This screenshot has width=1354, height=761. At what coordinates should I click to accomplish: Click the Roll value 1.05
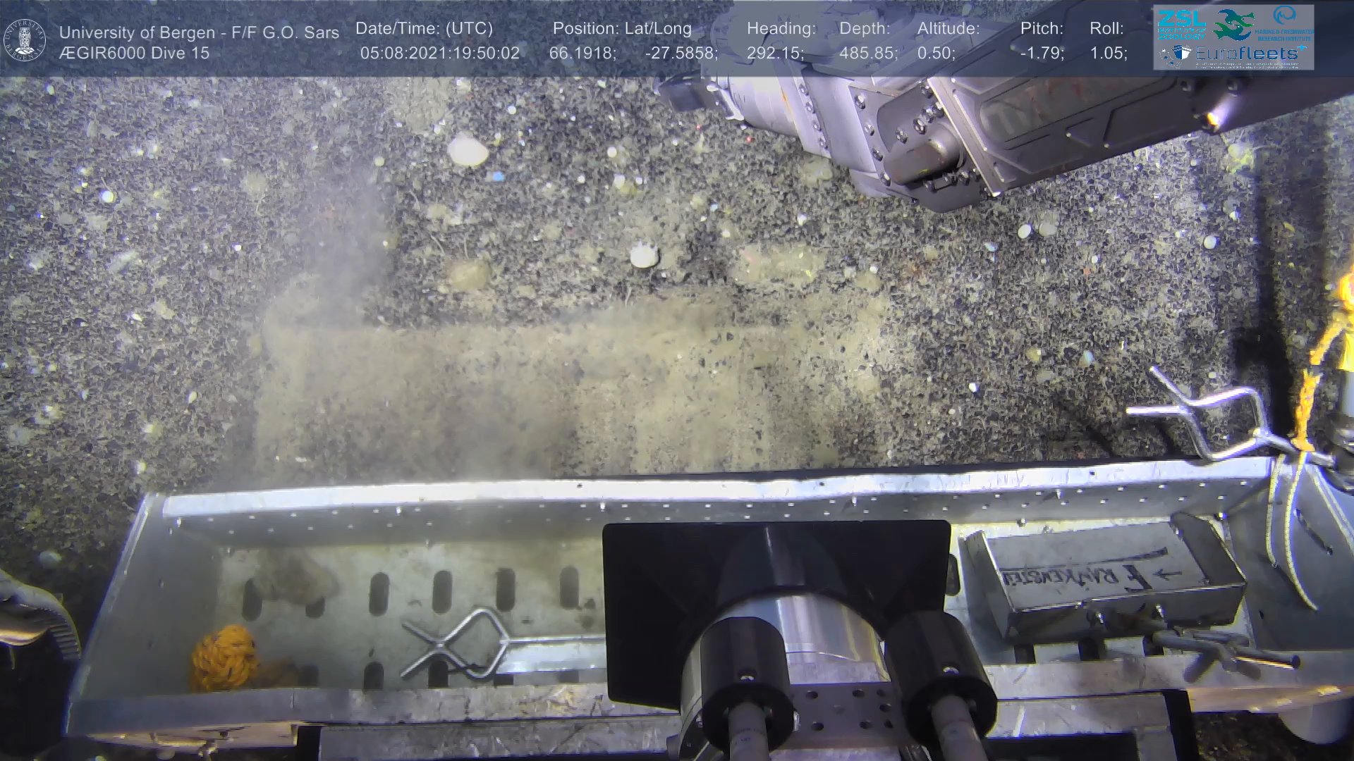pyautogui.click(x=1108, y=54)
